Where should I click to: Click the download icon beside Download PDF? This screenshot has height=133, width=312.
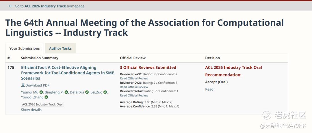pyautogui.click(x=23, y=85)
